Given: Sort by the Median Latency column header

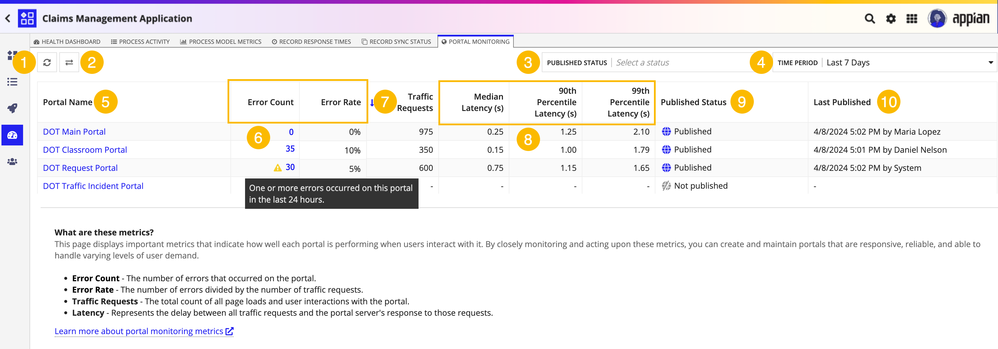Looking at the screenshot, I should click(482, 102).
